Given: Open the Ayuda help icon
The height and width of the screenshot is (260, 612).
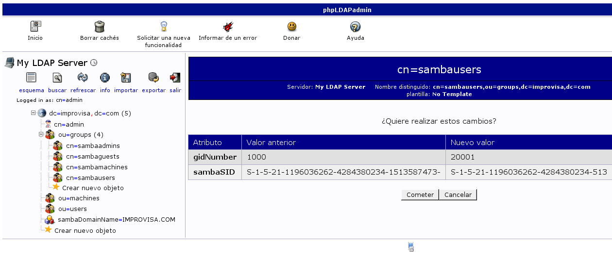Looking at the screenshot, I should 355,27.
